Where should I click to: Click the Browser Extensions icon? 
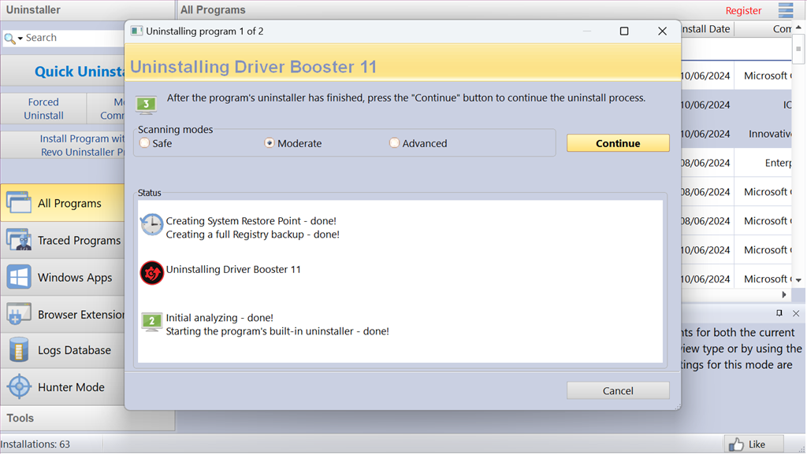[x=18, y=314]
